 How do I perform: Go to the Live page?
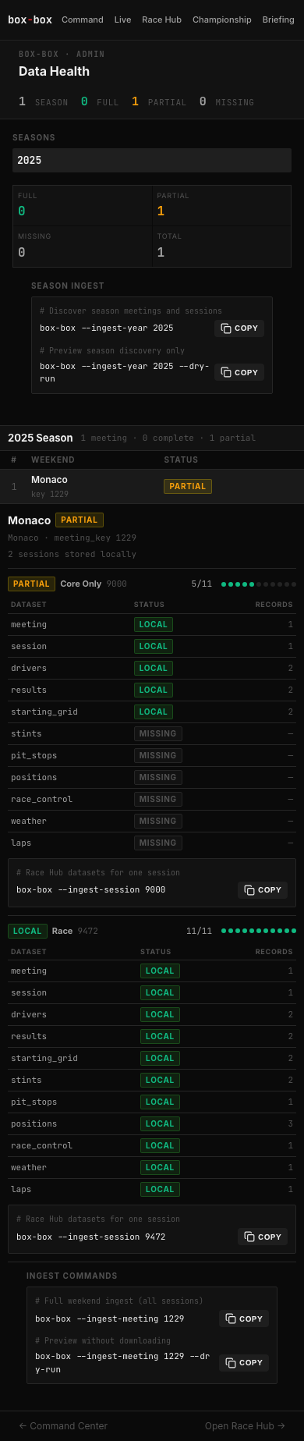[x=122, y=20]
